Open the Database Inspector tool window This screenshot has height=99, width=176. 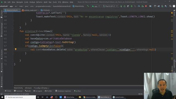(63, 91)
